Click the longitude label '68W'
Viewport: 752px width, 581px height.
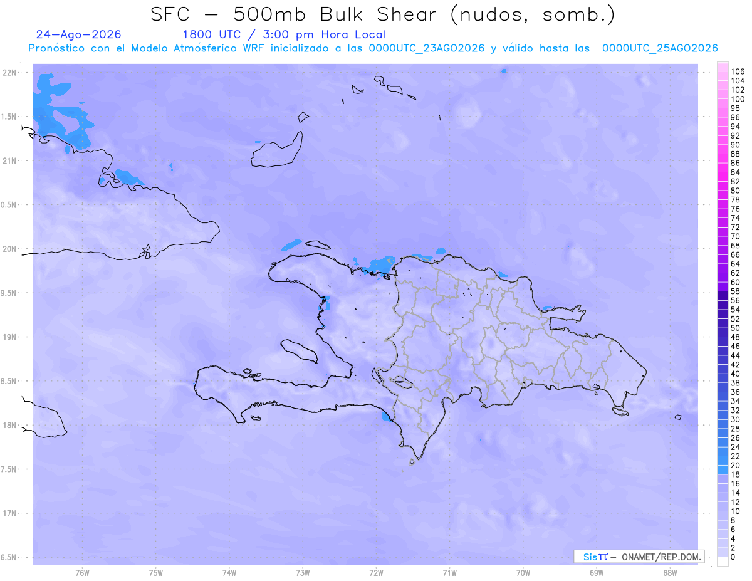670,573
